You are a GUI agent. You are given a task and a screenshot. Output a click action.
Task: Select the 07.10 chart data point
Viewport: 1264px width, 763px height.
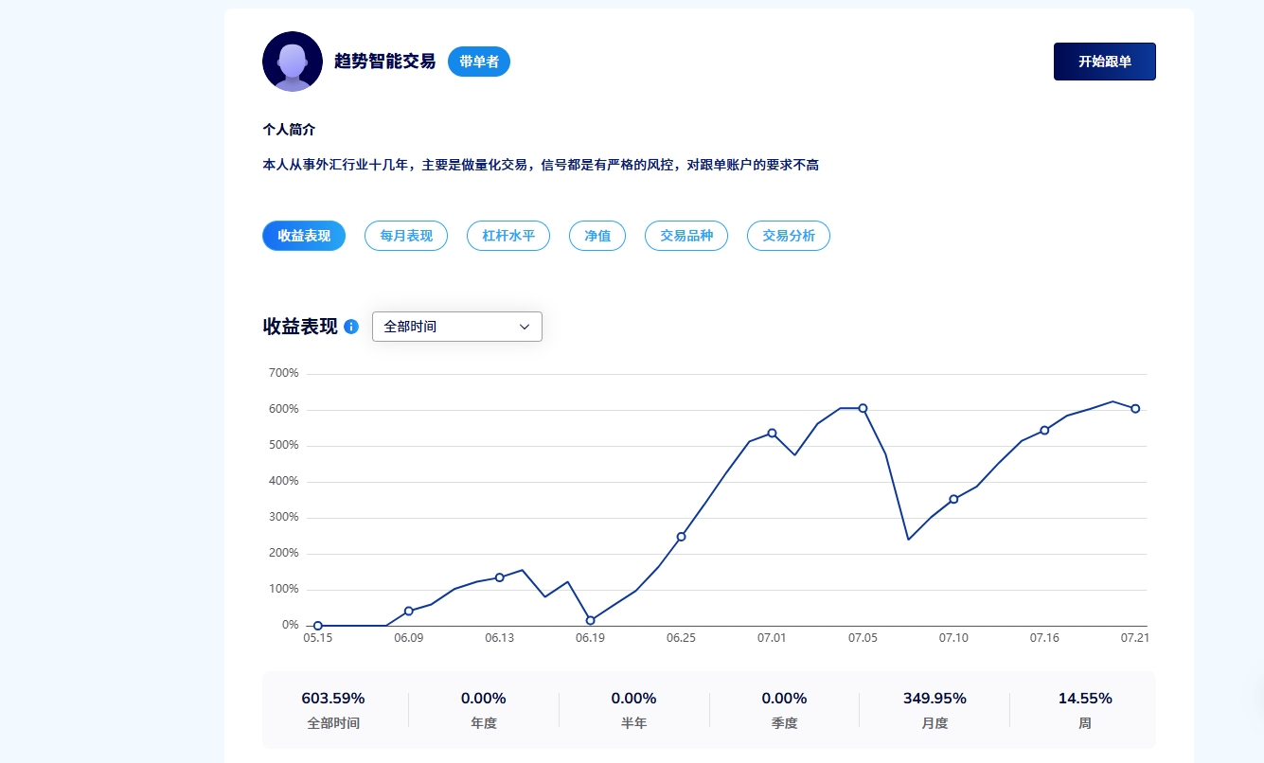tap(953, 499)
